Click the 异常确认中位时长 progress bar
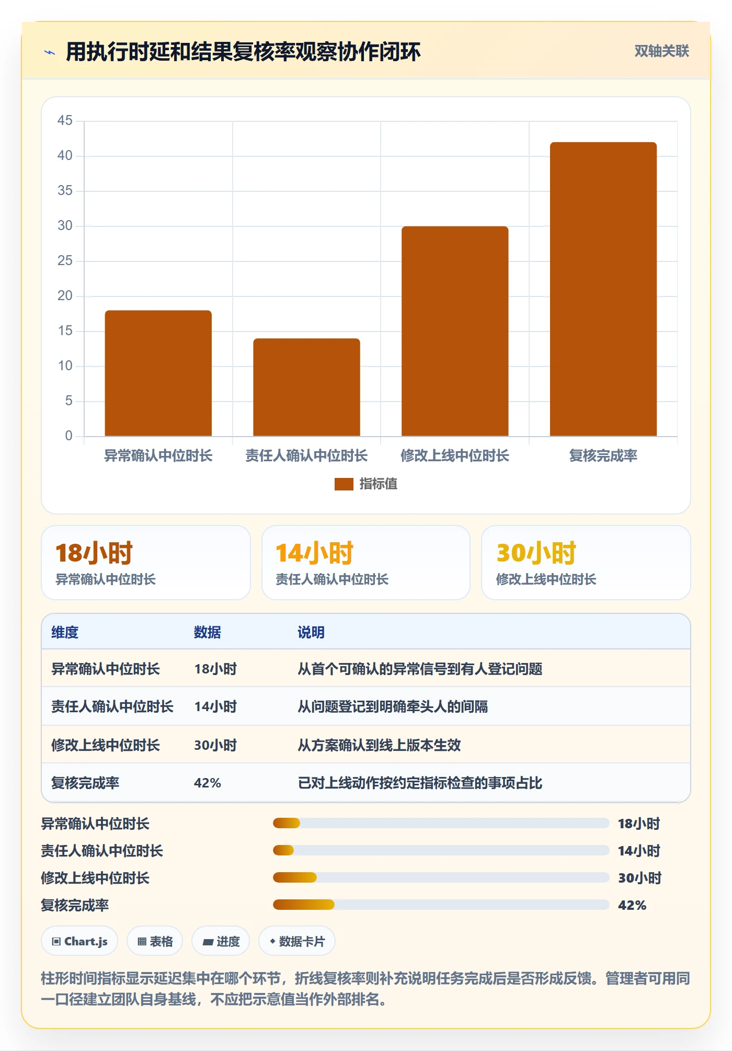The image size is (732, 1051). coord(441,824)
